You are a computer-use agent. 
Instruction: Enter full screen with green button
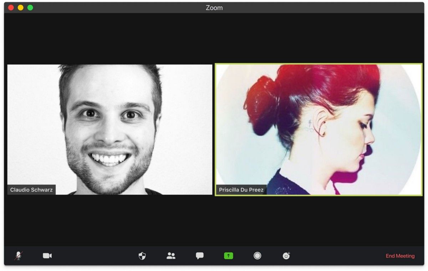coord(30,7)
